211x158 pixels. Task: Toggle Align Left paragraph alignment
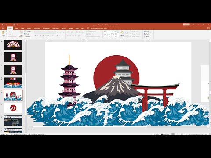[x=68, y=36]
